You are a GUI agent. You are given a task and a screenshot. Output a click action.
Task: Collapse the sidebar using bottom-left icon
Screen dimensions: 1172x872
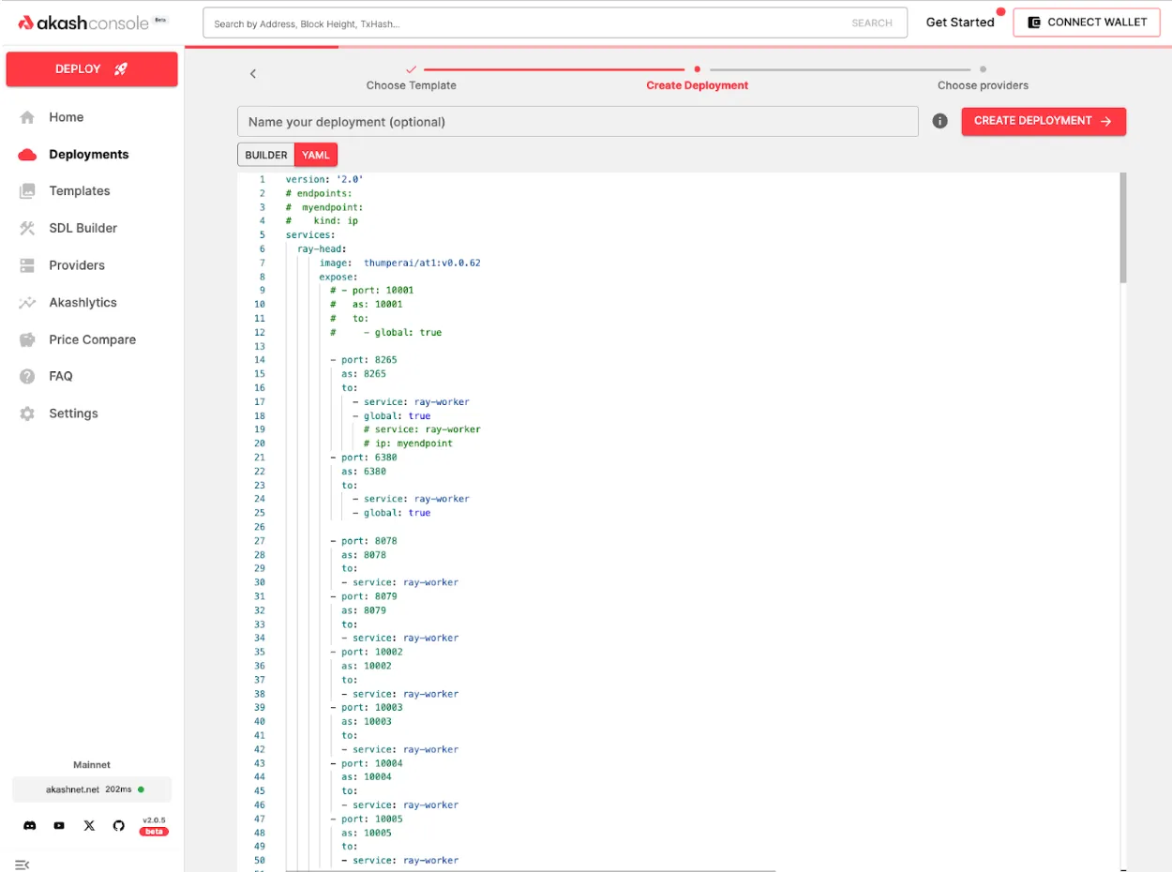22,864
